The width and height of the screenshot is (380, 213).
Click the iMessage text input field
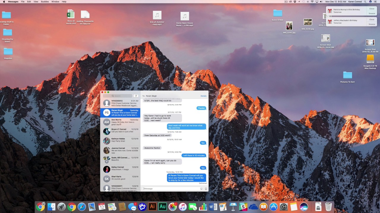(171, 188)
